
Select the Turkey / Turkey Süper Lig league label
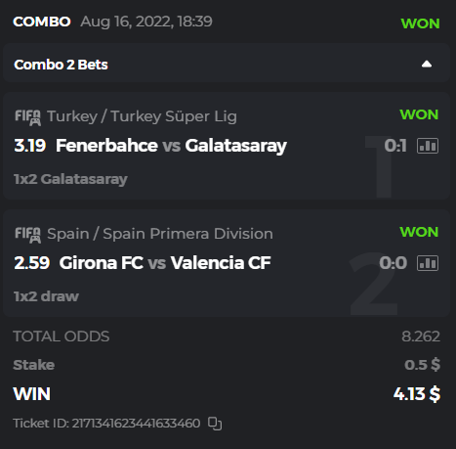[142, 116]
